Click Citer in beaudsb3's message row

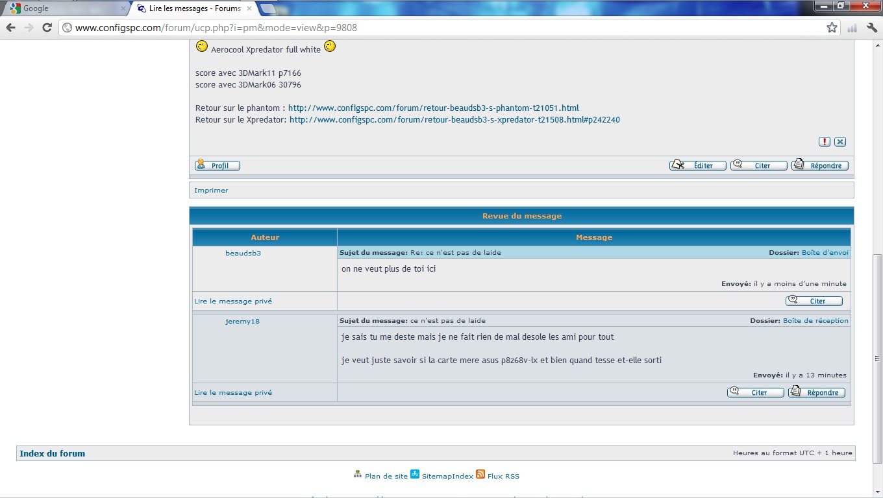[814, 301]
